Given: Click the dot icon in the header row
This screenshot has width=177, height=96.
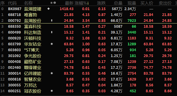Looking at the screenshot, I should point(55,3).
